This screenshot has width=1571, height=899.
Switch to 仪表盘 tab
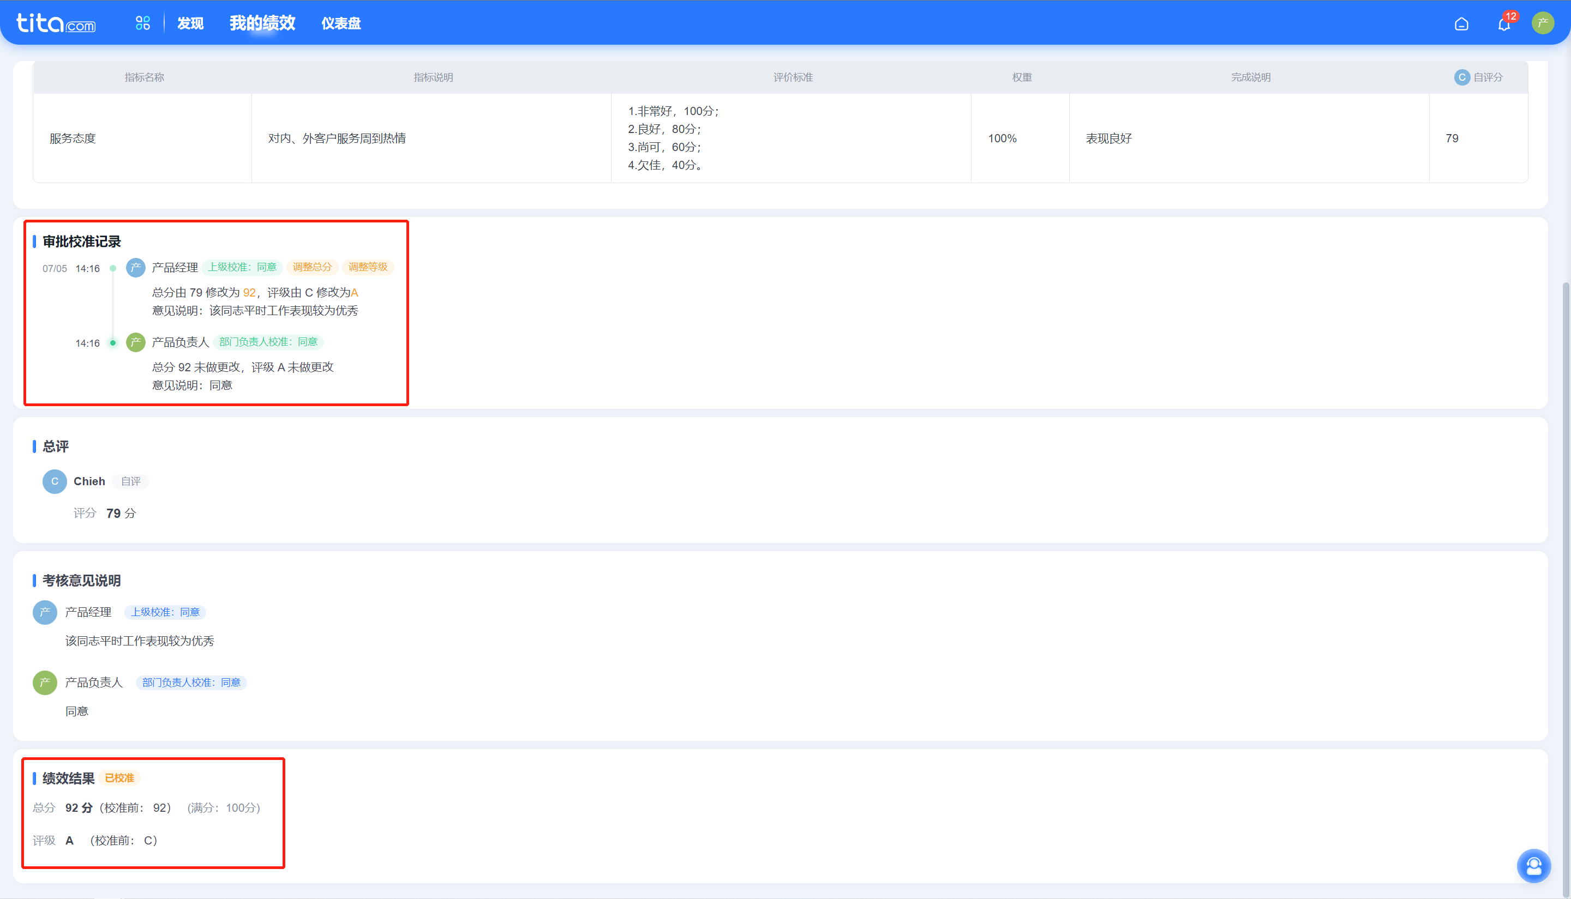pyautogui.click(x=341, y=23)
